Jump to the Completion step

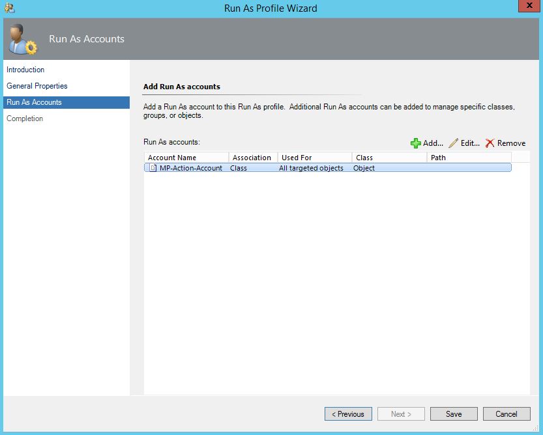(x=25, y=119)
